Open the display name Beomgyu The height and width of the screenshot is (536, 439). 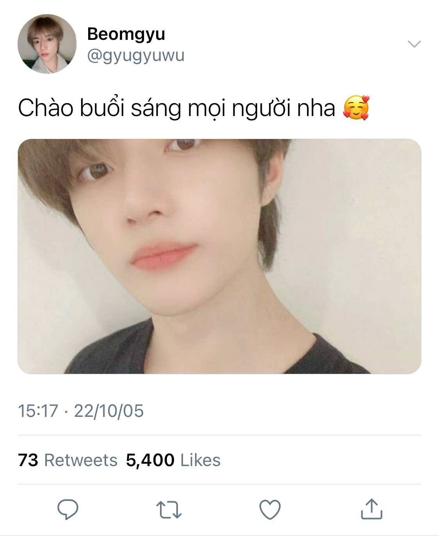click(x=126, y=34)
